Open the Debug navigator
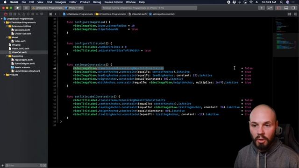299x168 pixels. [x=33, y=14]
